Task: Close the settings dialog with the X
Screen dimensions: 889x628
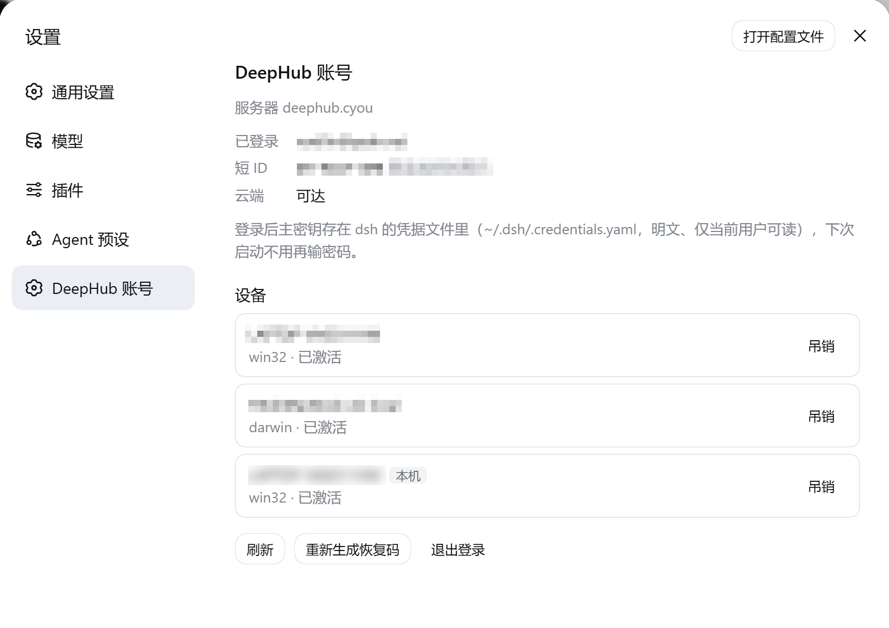Action: point(860,36)
